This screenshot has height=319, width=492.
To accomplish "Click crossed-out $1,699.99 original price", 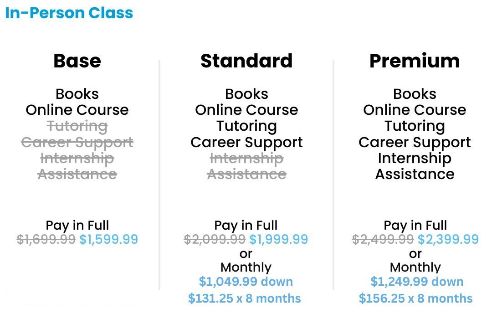I will (46, 239).
